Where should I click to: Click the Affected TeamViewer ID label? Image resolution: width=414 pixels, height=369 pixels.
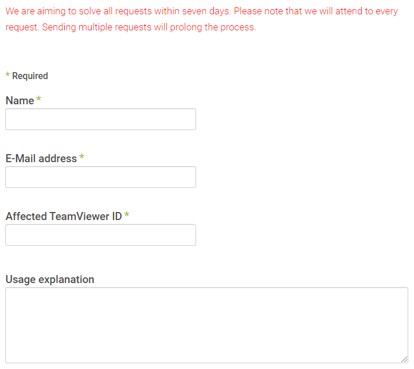[64, 216]
